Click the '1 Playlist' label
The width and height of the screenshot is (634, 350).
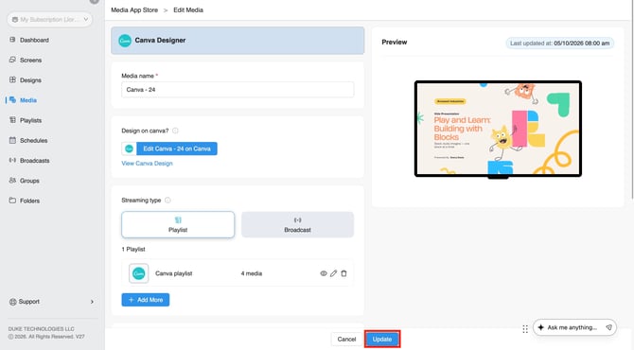133,250
